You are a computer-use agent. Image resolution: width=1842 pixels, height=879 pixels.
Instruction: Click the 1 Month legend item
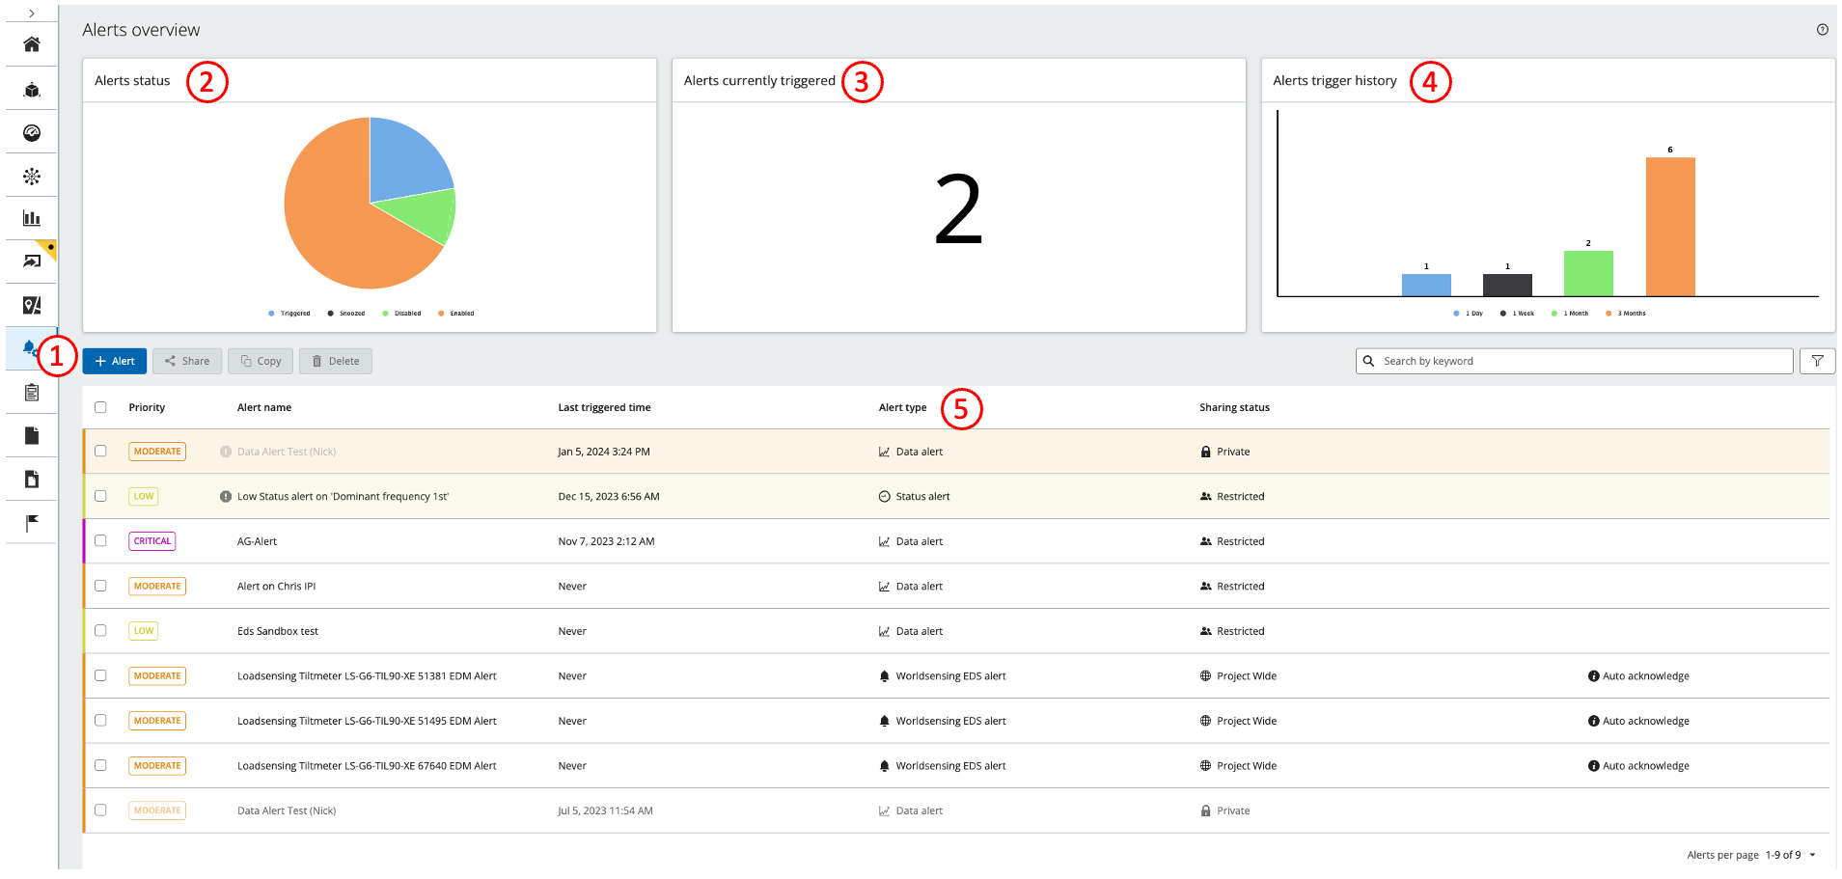[1570, 314]
